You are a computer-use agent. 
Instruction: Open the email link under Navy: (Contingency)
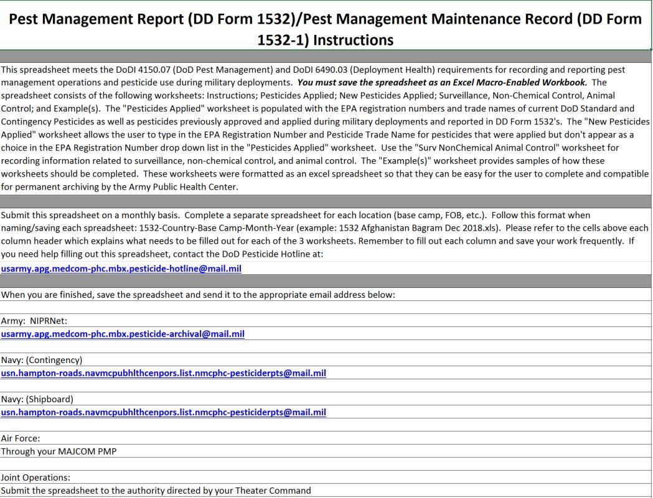pos(163,373)
